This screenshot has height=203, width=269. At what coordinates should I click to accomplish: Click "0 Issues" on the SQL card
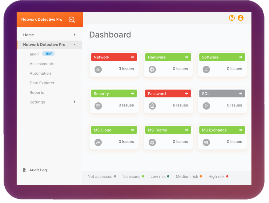(234, 105)
